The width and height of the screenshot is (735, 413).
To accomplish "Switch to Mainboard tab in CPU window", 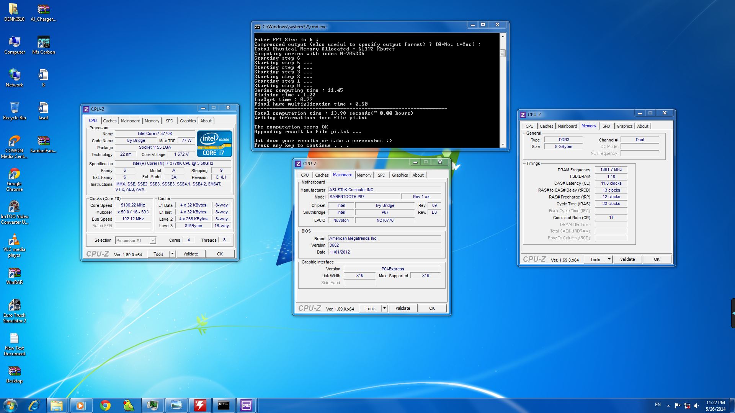I will (131, 121).
